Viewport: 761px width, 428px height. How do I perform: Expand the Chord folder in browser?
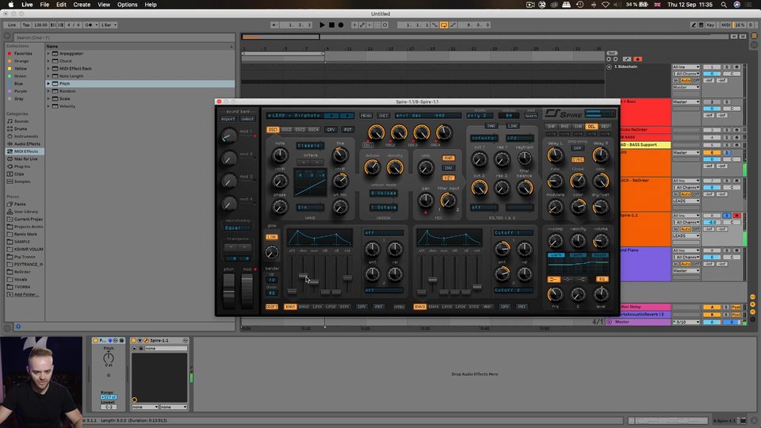48,61
